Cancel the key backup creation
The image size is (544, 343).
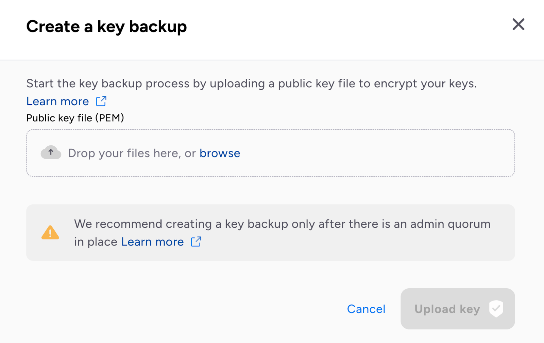(366, 309)
